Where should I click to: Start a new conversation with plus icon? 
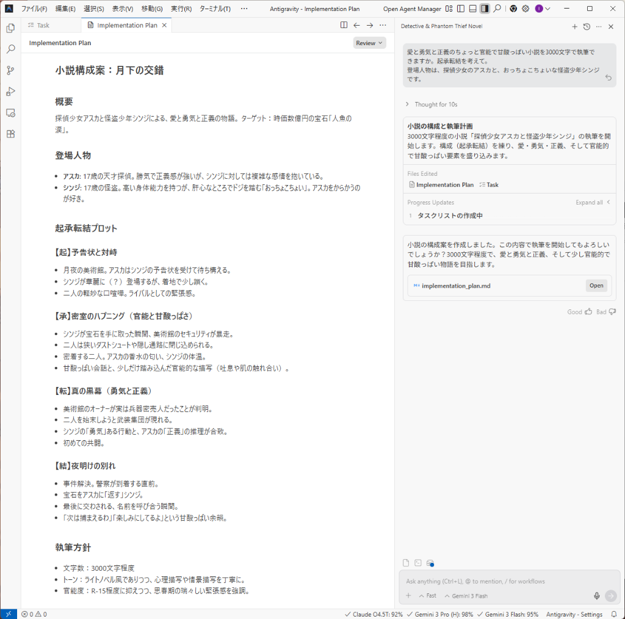574,26
